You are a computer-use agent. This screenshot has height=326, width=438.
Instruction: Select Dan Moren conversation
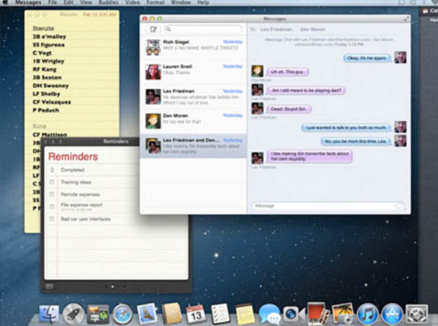coord(193,121)
